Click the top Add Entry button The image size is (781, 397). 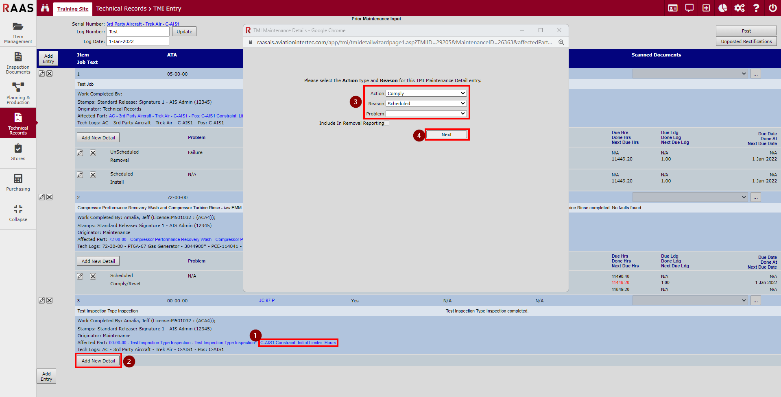click(48, 59)
